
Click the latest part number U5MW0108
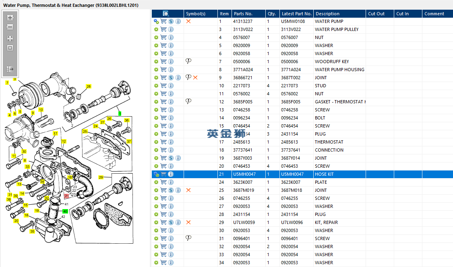tap(293, 21)
